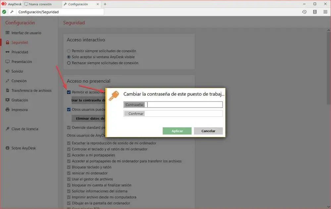Image resolution: width=331 pixels, height=209 pixels.
Task: Click the Privacidad glasses icon
Action: pyautogui.click(x=7, y=52)
